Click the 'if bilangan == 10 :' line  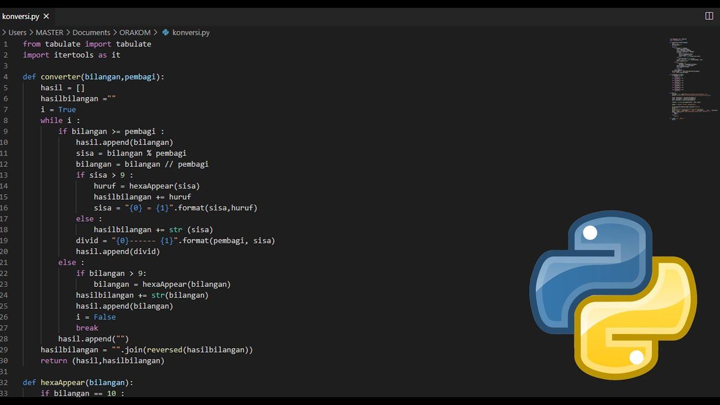click(x=83, y=393)
